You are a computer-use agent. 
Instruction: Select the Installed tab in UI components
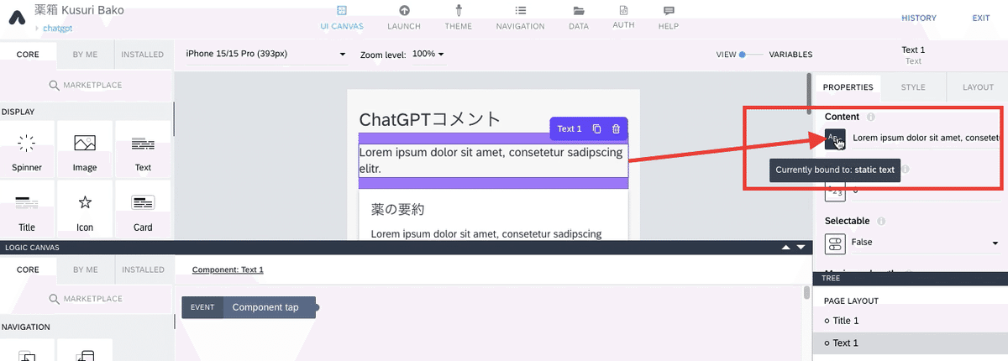[143, 55]
